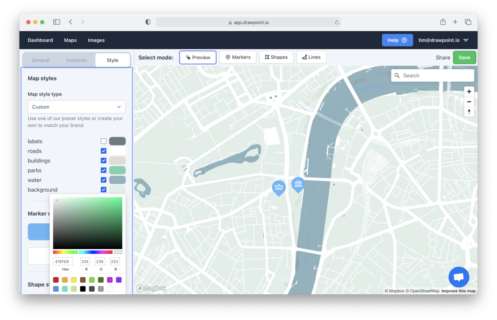The width and height of the screenshot is (497, 320).
Task: Pick the black preset color
Action: click(x=83, y=289)
